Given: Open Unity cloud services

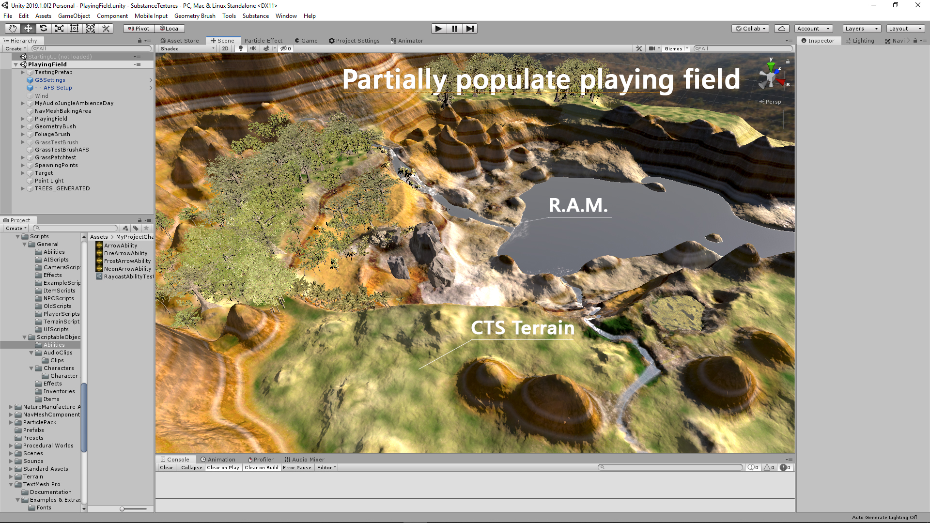Looking at the screenshot, I should click(x=782, y=29).
